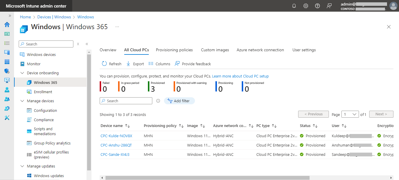Click the Refresh toolbar button

coord(112,64)
